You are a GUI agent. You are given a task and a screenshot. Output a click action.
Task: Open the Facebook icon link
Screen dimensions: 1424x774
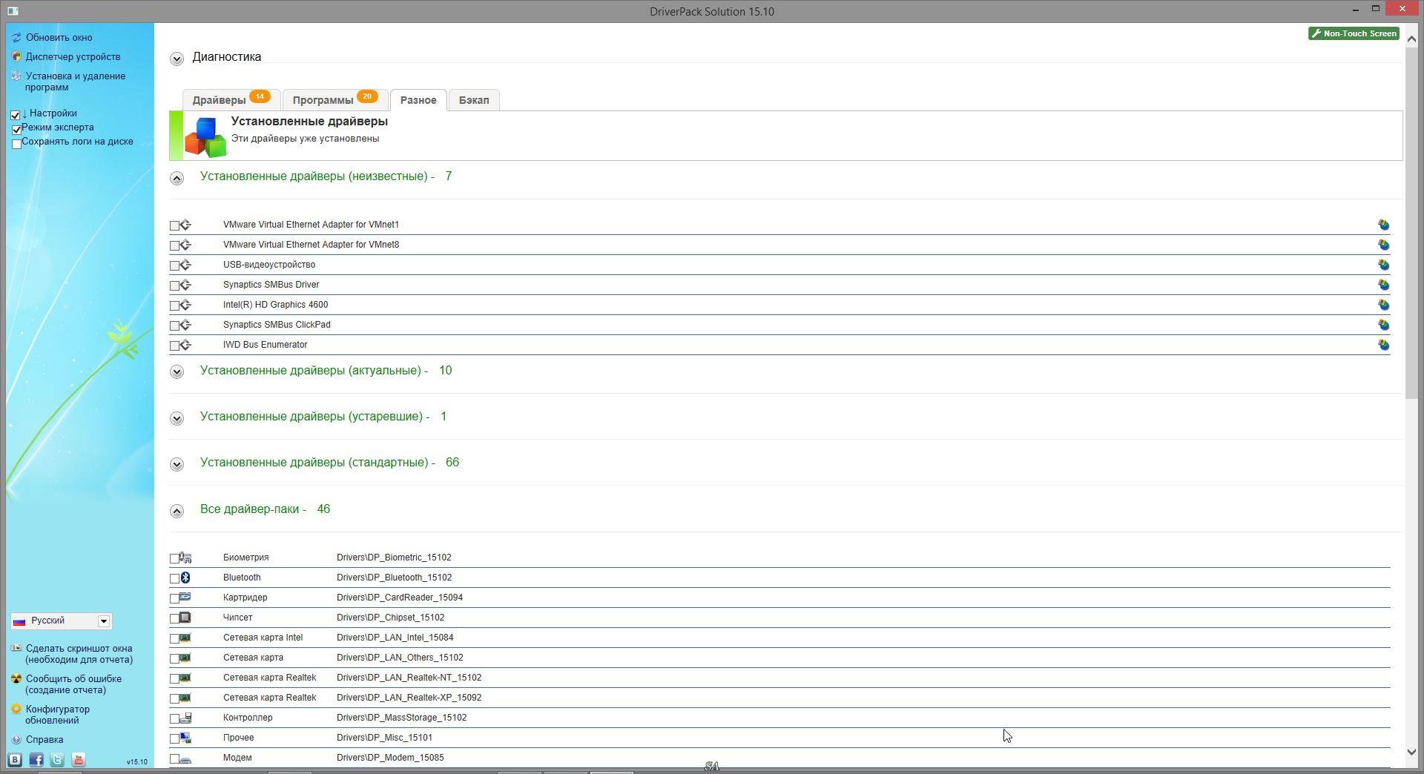pyautogui.click(x=36, y=760)
